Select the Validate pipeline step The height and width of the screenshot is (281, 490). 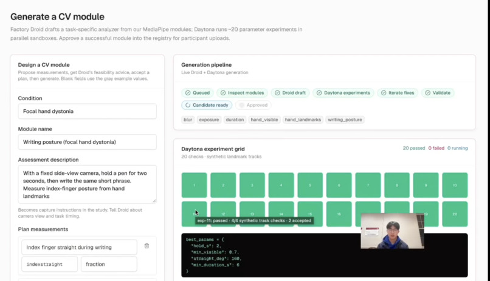point(438,93)
